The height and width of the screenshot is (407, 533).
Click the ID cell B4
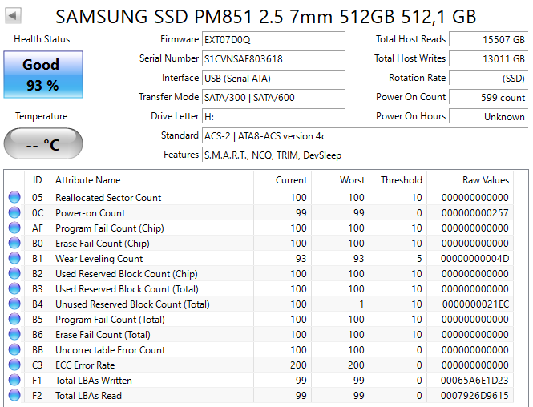38,304
